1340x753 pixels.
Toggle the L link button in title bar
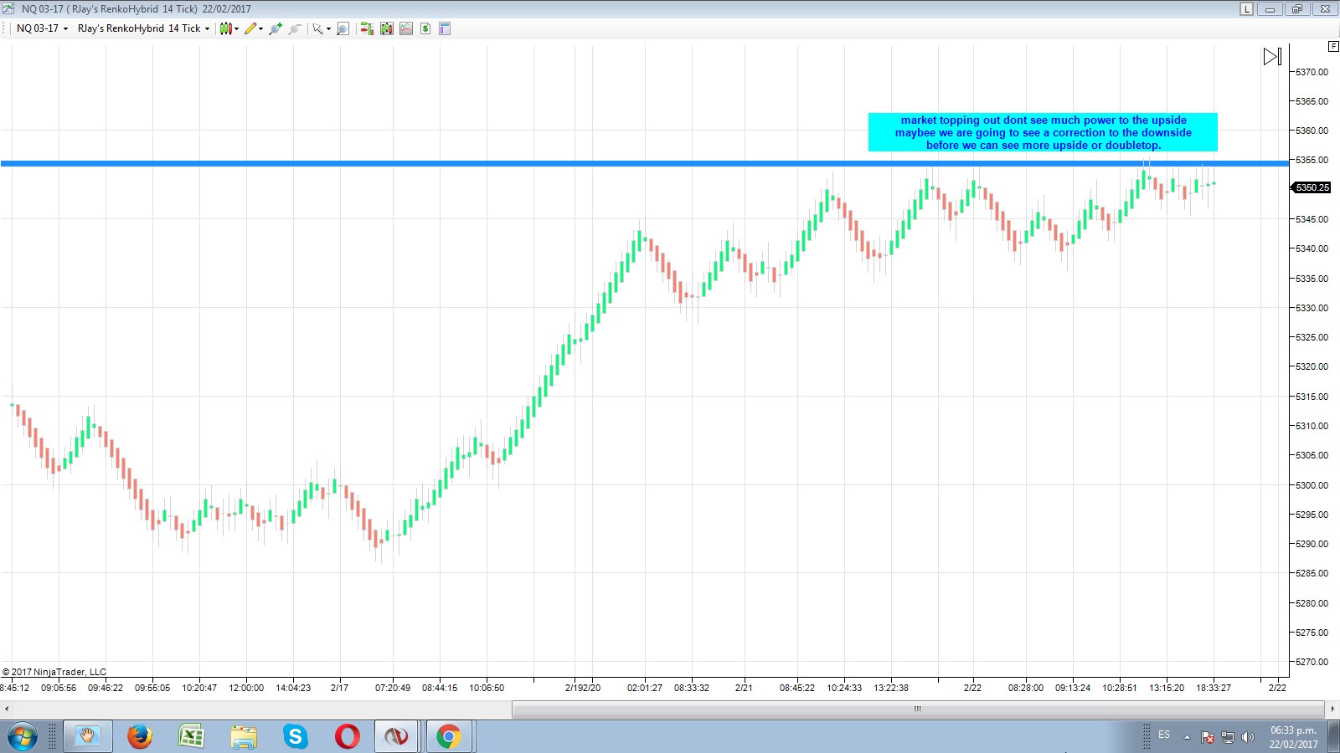point(1247,9)
